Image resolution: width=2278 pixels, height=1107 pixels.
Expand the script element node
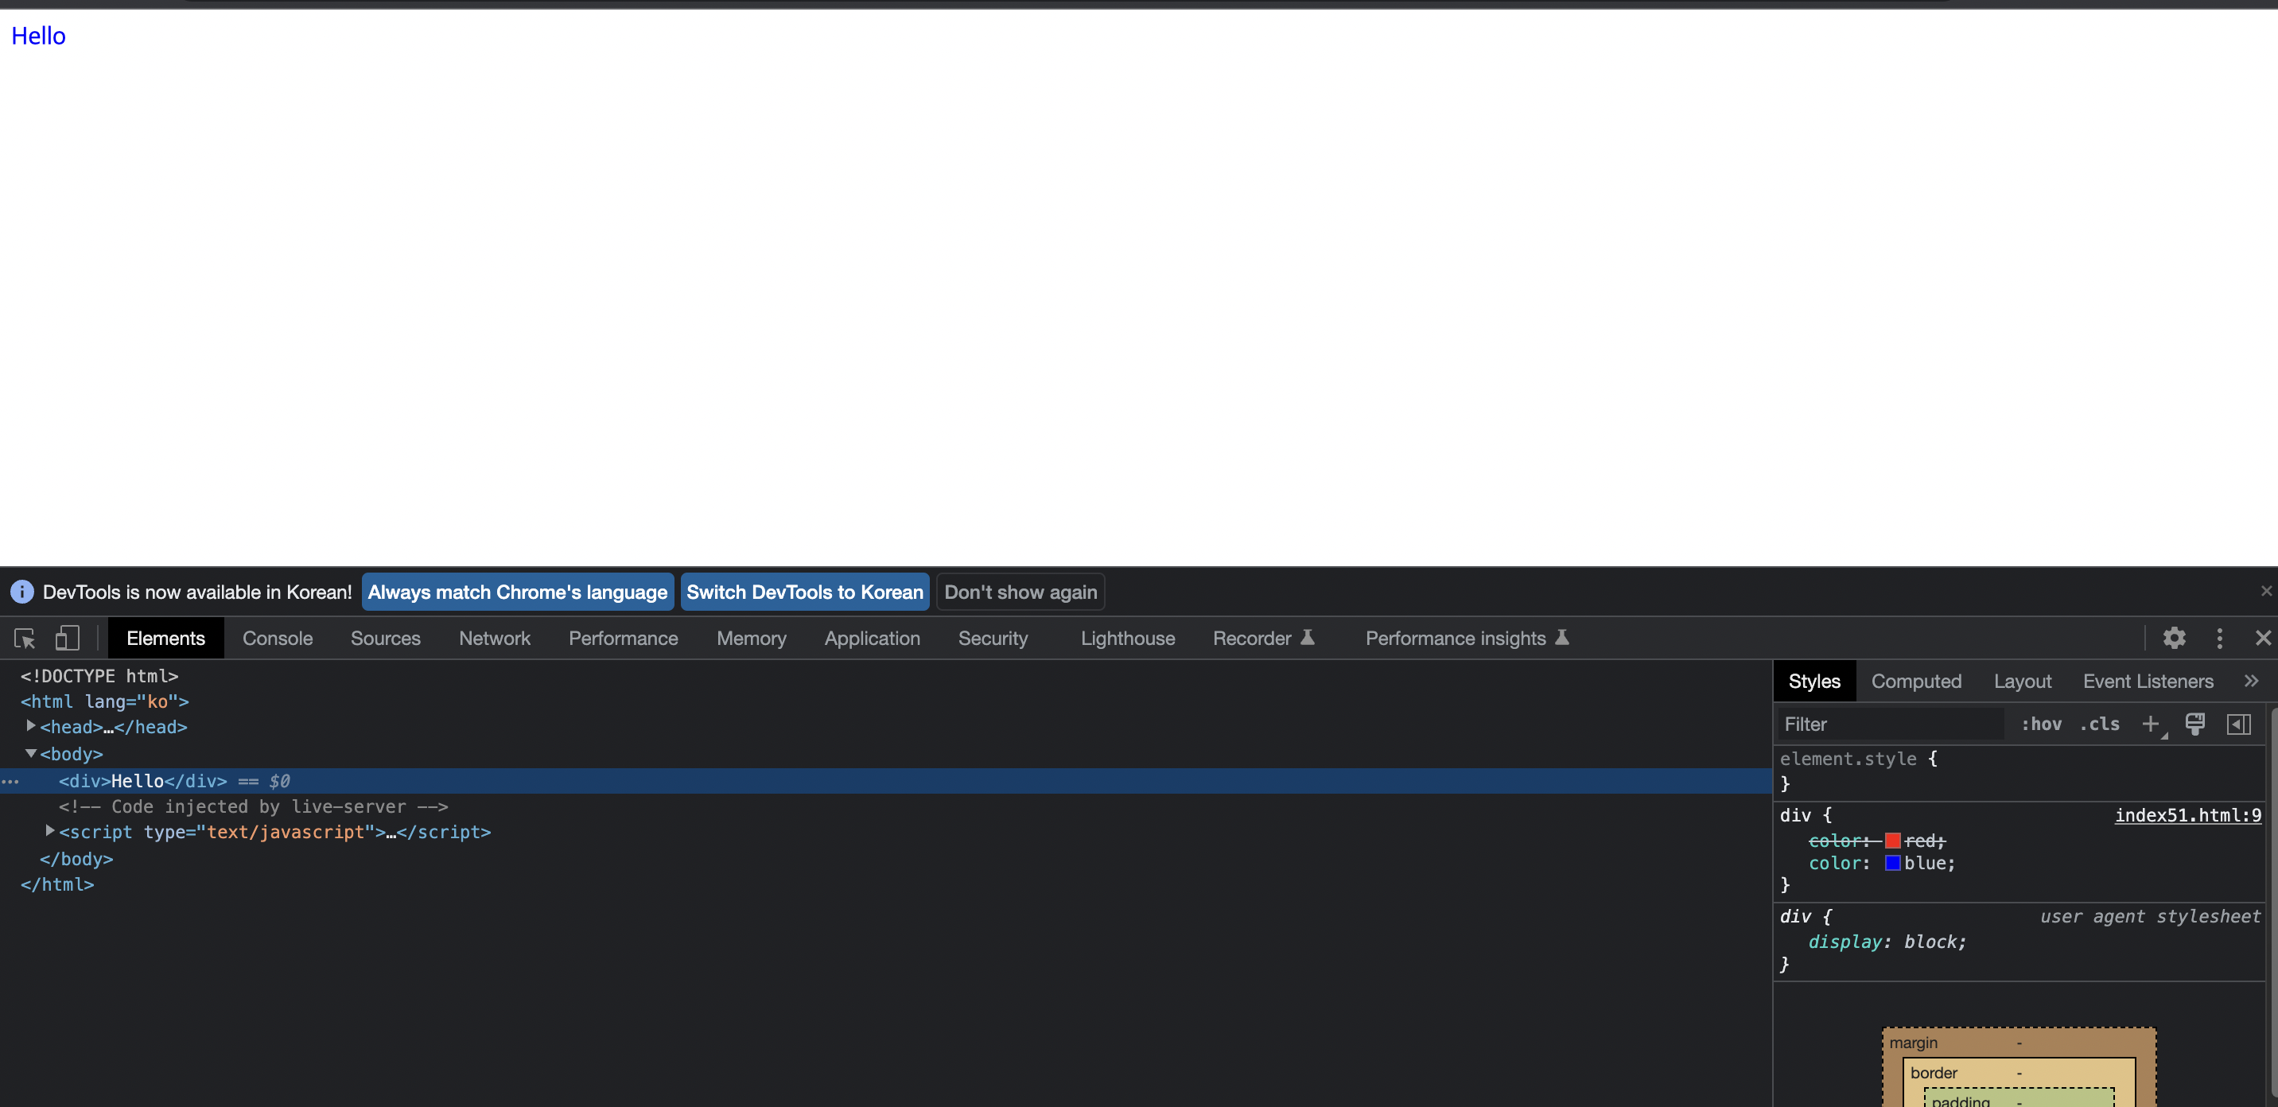[x=50, y=831]
